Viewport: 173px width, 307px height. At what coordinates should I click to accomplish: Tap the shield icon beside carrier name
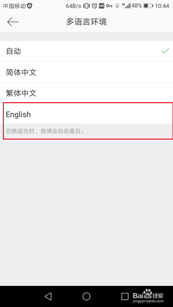click(x=30, y=6)
